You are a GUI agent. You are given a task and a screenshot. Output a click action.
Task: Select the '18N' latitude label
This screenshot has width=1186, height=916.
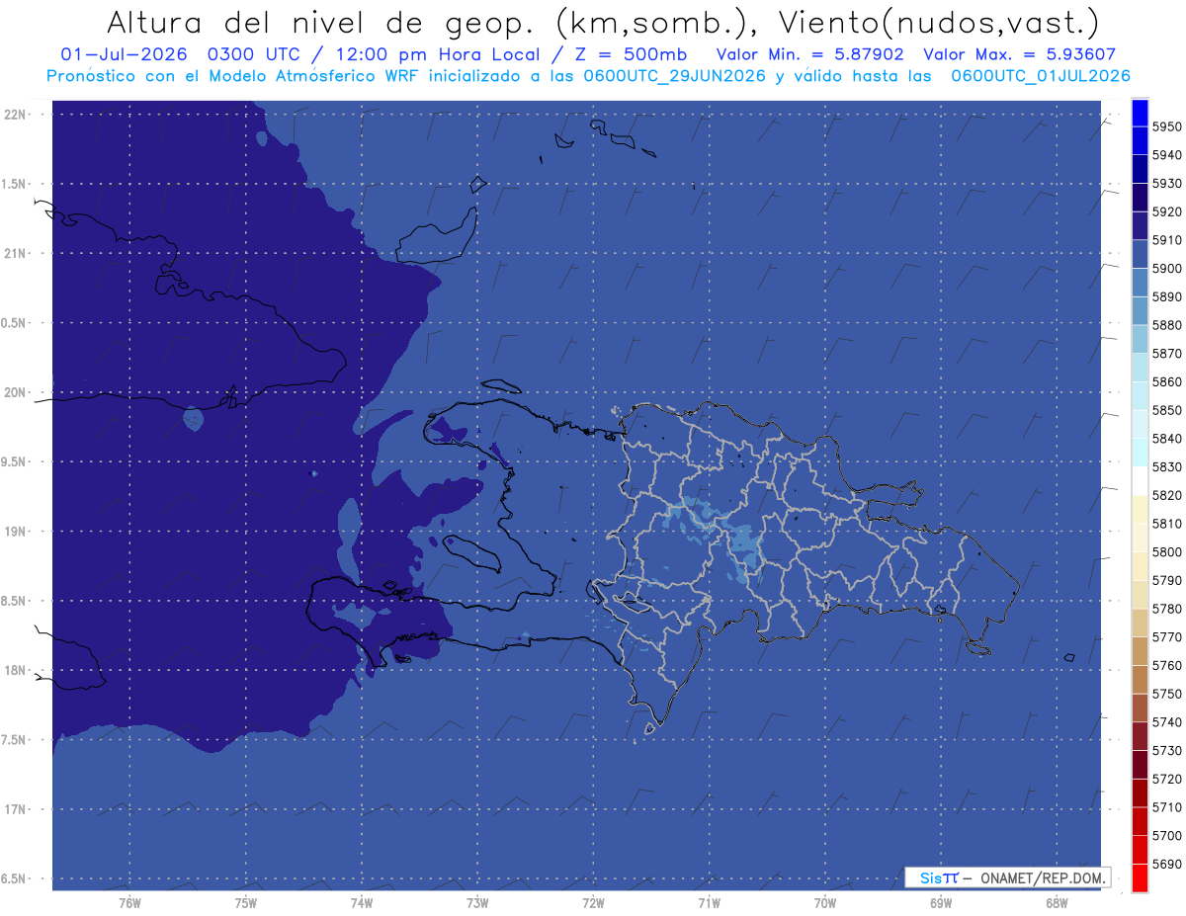16,671
